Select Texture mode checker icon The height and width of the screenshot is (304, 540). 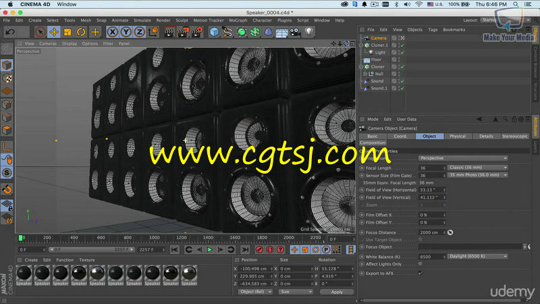click(x=7, y=78)
